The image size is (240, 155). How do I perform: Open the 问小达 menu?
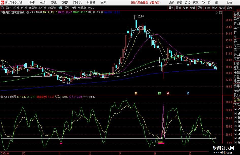pos(77,3)
